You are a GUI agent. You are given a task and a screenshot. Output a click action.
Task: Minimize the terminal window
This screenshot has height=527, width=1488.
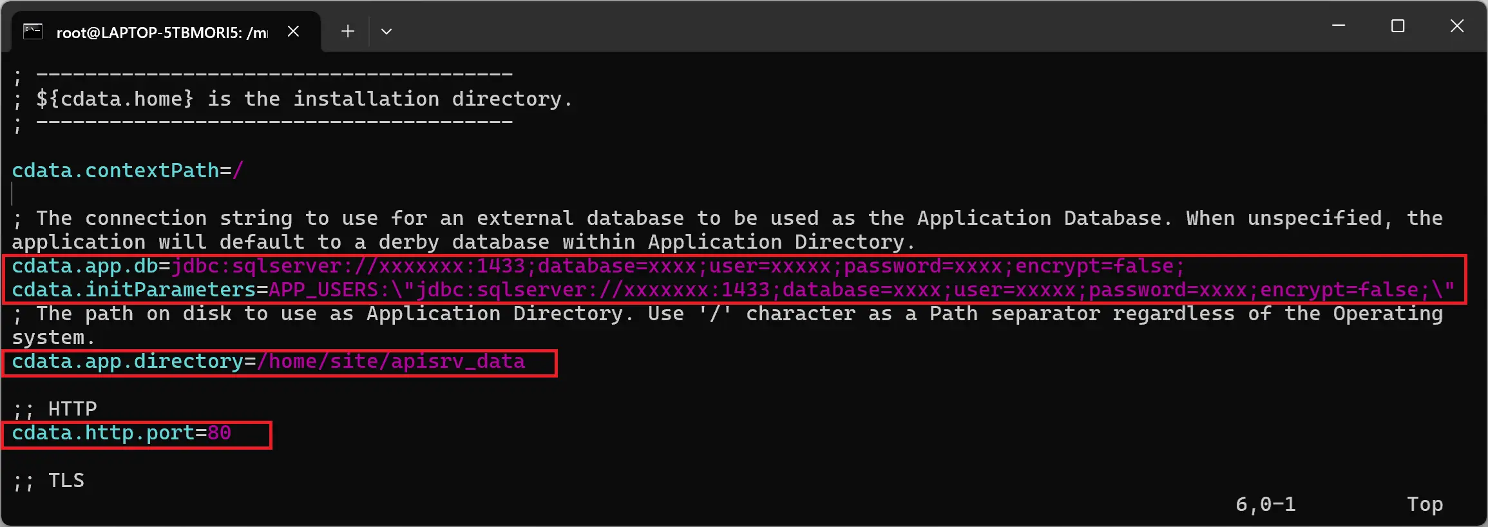click(1339, 26)
